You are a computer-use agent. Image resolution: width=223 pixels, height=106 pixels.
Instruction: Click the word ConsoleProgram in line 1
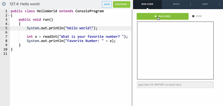(x=89, y=11)
